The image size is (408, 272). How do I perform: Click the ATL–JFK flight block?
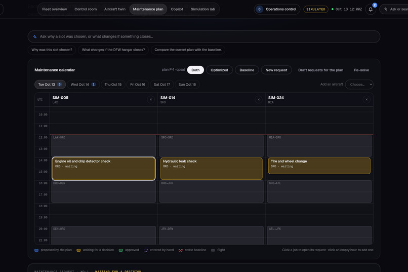[x=319, y=236]
